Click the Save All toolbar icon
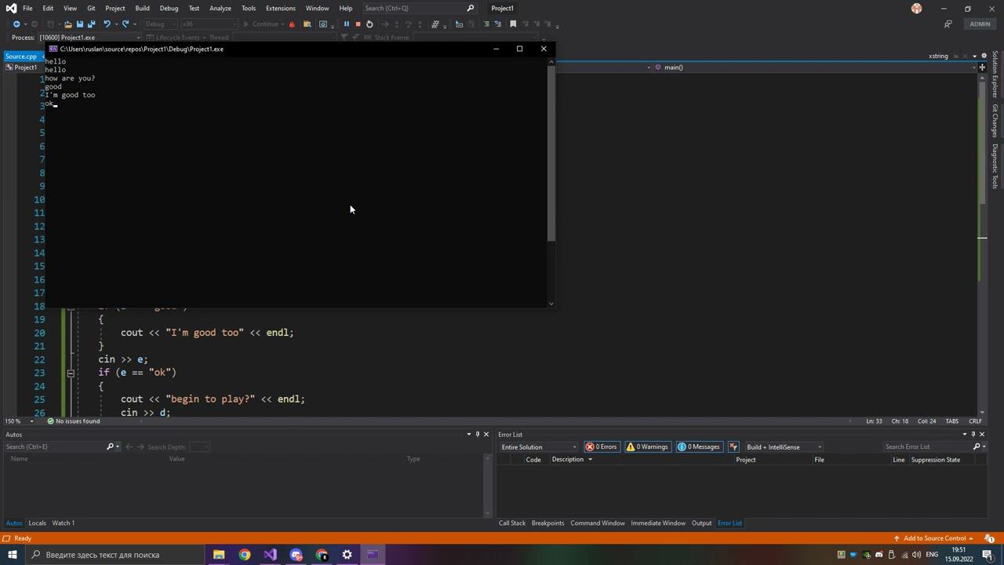Screen dimensions: 1004x565 (x=91, y=24)
